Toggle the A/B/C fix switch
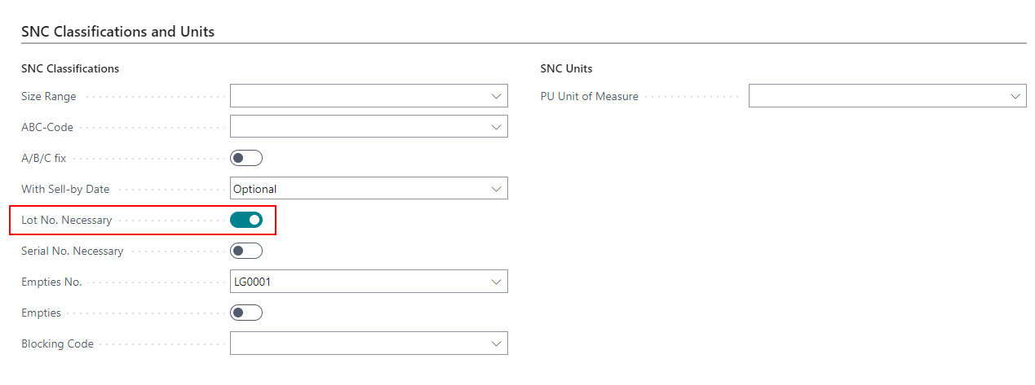1035x385 pixels. pyautogui.click(x=246, y=158)
